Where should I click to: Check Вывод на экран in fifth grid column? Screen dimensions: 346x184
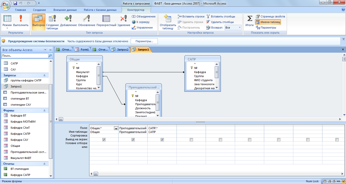220,140
